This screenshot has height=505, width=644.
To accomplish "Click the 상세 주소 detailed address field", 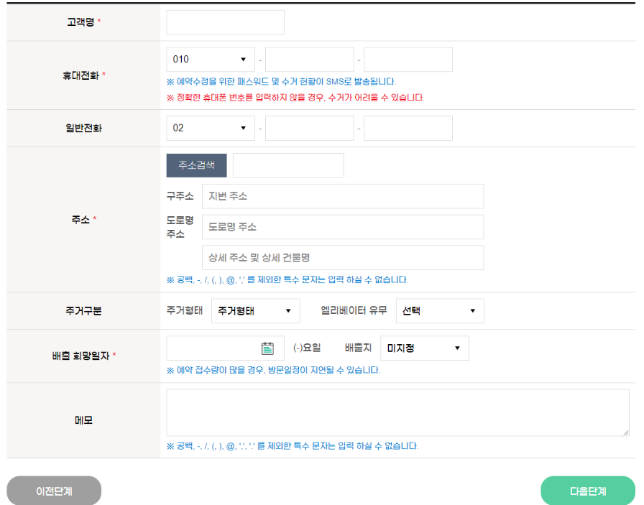I will [343, 257].
